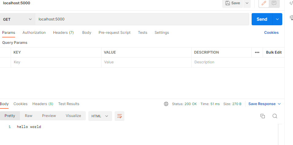293x145 pixels.
Task: Click Bulk Edit
Action: [274, 52]
